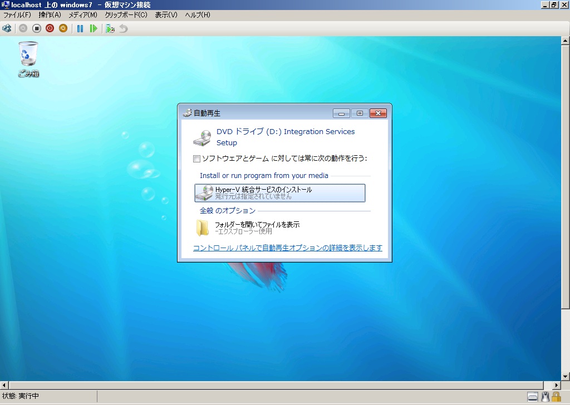This screenshot has height=405, width=570.
Task: Click the VM connection window title bar icon
Action: 5,4
